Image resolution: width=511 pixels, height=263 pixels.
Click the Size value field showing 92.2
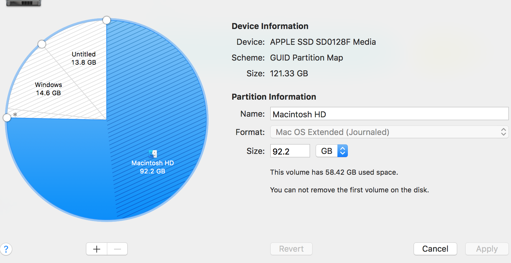tap(290, 151)
